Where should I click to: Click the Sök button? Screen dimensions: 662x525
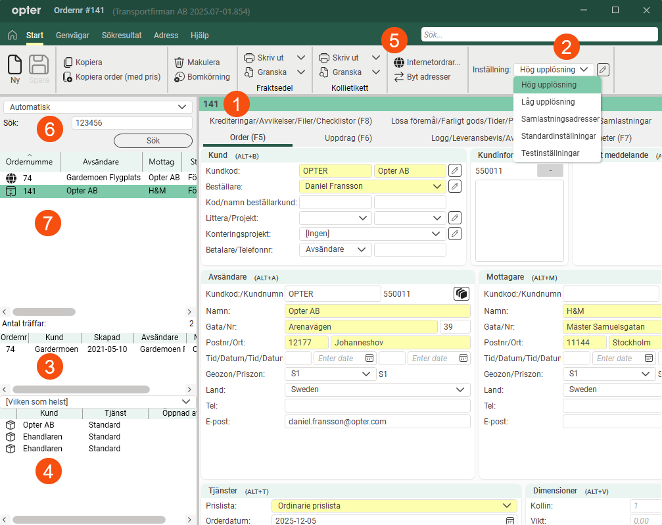(x=153, y=141)
